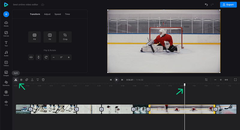Enter fullscreen preview mode

tap(235, 80)
